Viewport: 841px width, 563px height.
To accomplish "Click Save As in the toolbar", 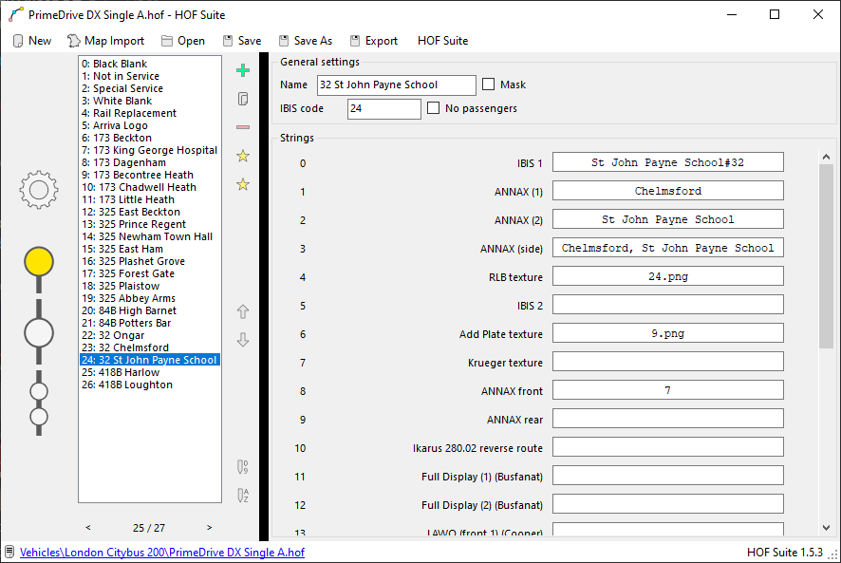I will [x=305, y=41].
